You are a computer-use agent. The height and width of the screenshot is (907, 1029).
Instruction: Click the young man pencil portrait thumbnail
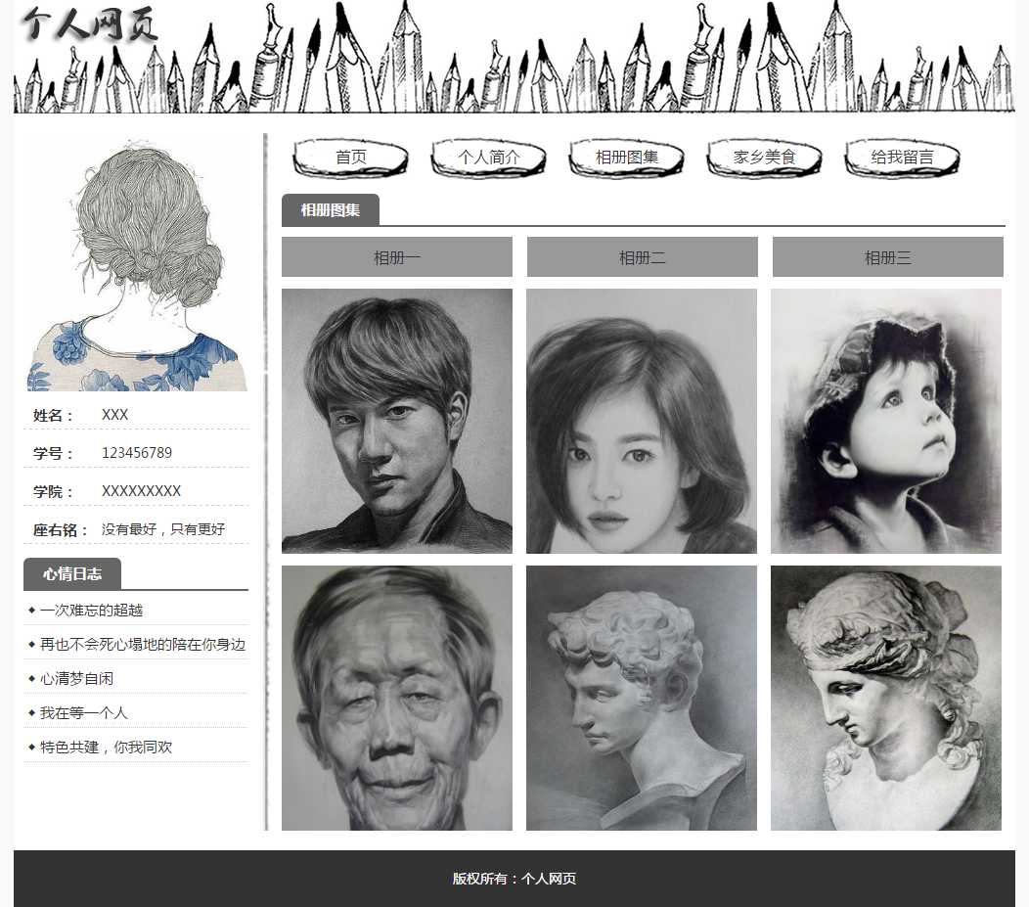[x=396, y=421]
